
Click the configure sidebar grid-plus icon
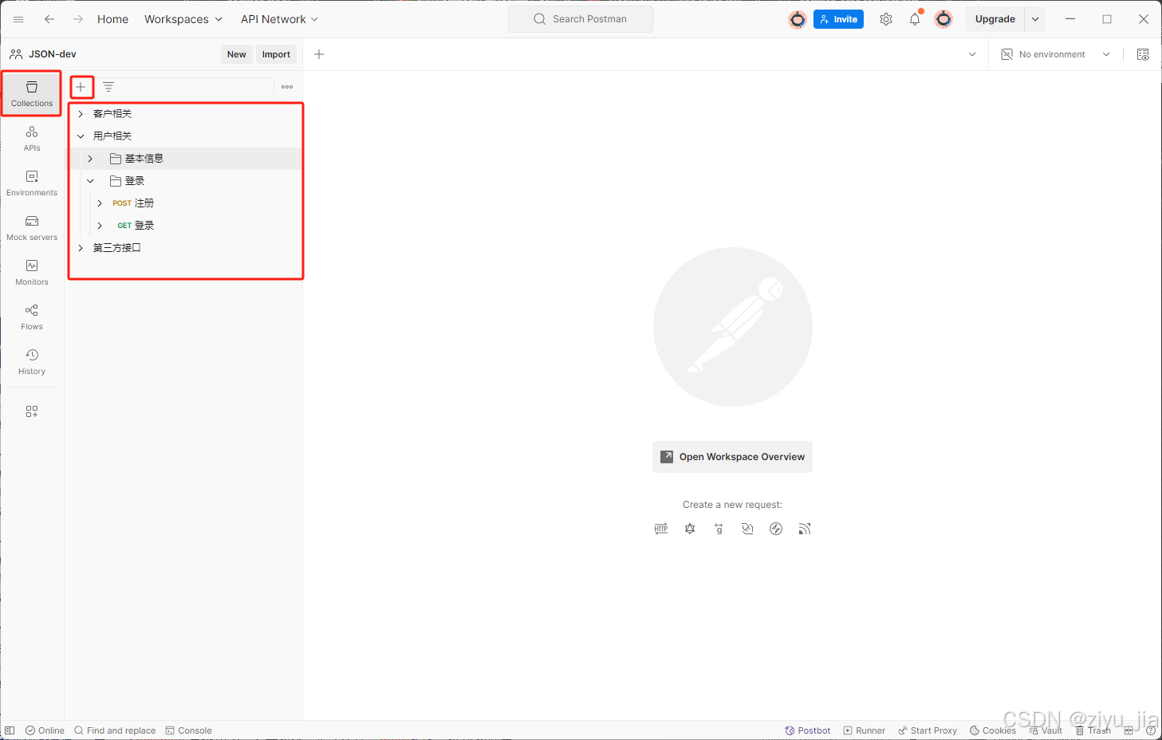click(32, 411)
